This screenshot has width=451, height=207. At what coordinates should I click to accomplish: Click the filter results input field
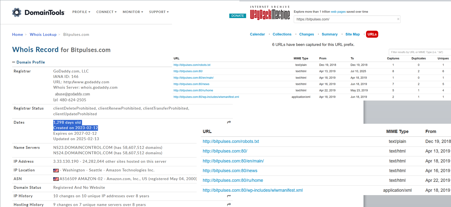click(x=420, y=52)
